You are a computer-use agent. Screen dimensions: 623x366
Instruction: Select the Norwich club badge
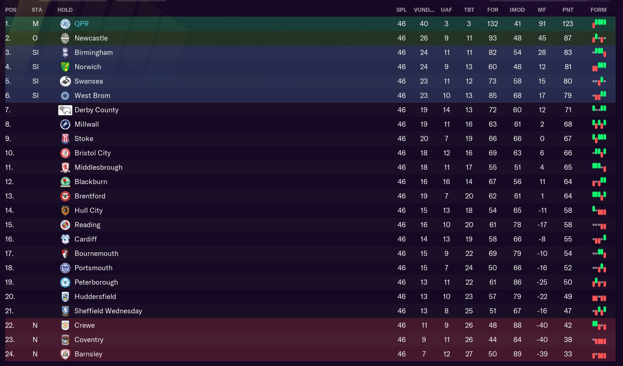[x=65, y=67]
